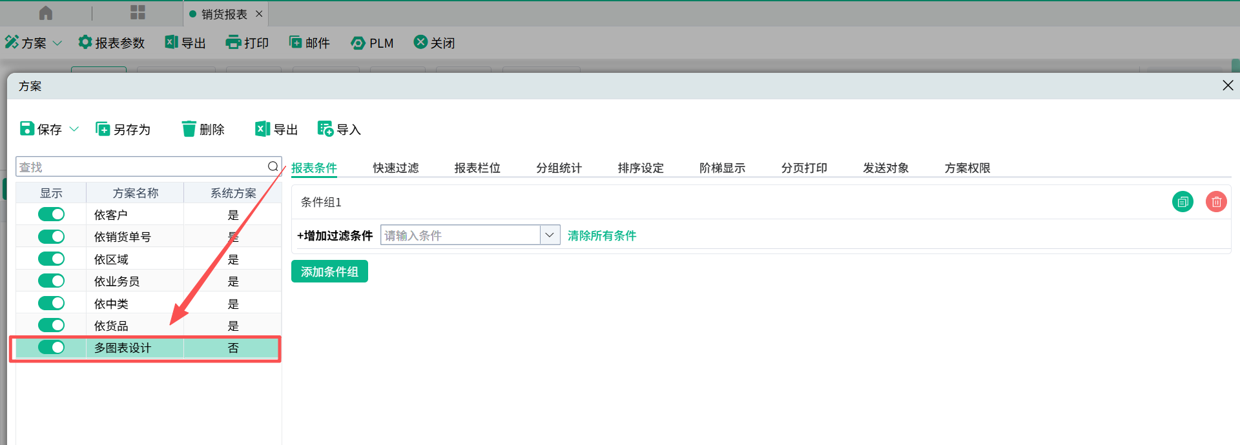Expand the 请输入条件 combo box arrow
This screenshot has height=445, width=1240.
(x=550, y=235)
